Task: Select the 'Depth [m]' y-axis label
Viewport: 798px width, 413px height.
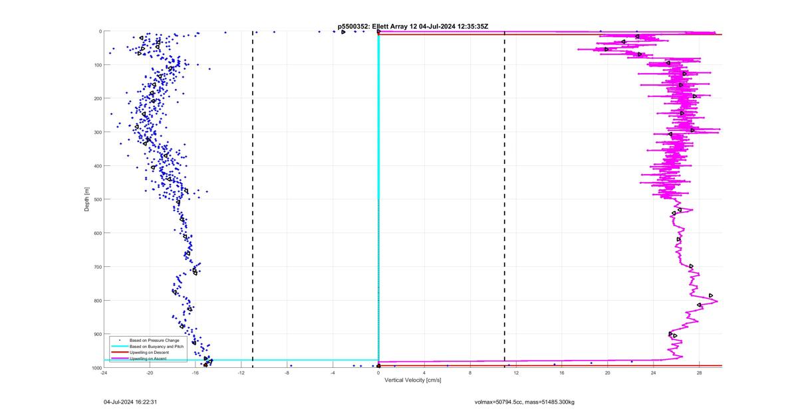Action: pyautogui.click(x=87, y=199)
